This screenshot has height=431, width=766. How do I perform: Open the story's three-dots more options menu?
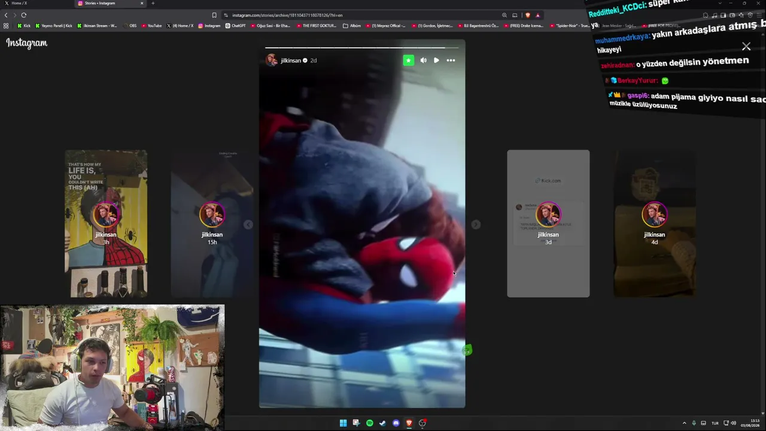[x=451, y=60]
